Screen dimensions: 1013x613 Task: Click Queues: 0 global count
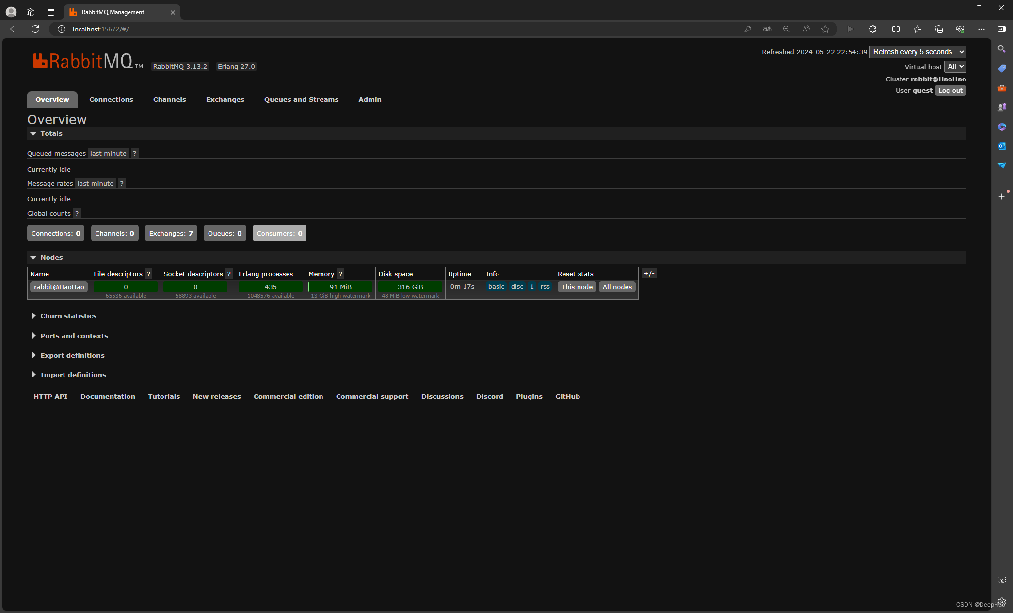(x=225, y=233)
